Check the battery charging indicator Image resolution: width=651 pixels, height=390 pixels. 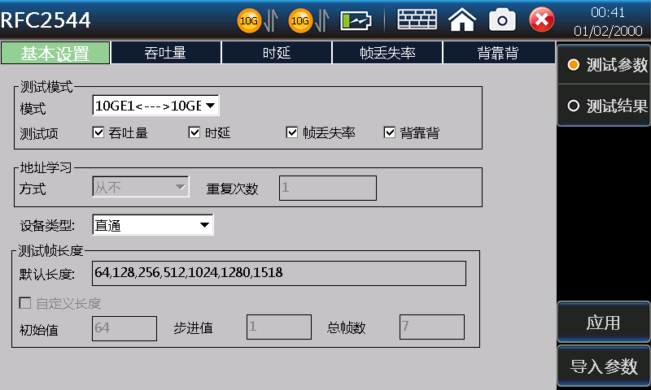click(356, 19)
